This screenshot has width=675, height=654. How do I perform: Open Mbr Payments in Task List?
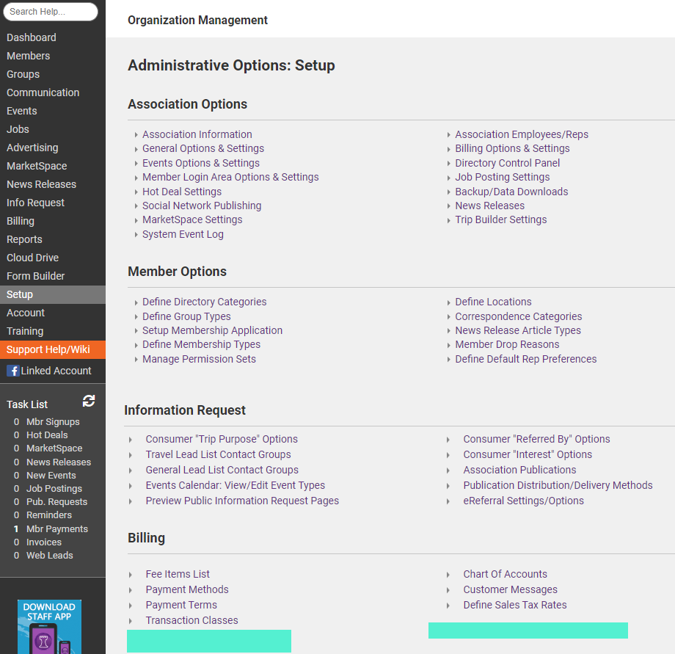(x=57, y=528)
